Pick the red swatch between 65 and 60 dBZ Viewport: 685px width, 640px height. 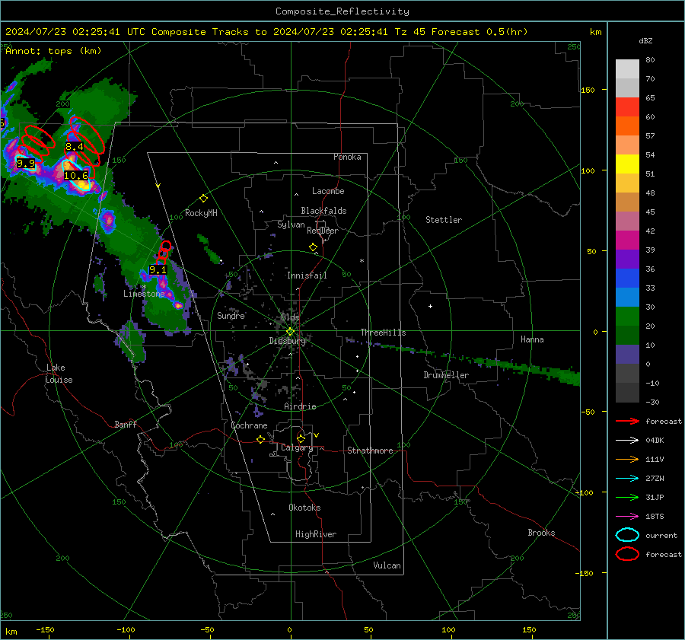click(627, 107)
